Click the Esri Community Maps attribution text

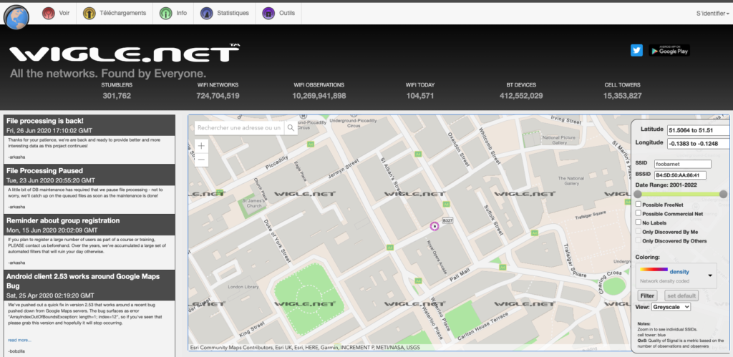(304, 347)
